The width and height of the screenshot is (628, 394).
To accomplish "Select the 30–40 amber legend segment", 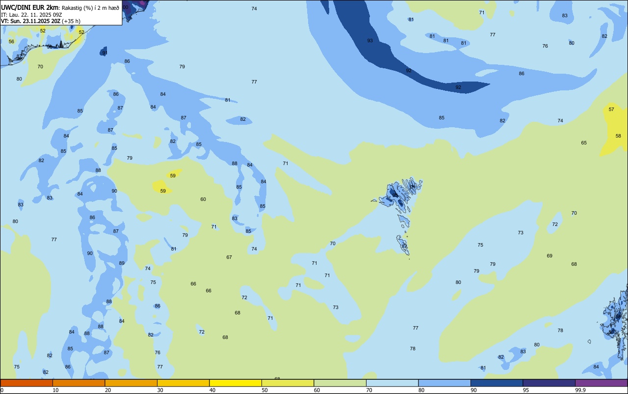I will [183, 383].
